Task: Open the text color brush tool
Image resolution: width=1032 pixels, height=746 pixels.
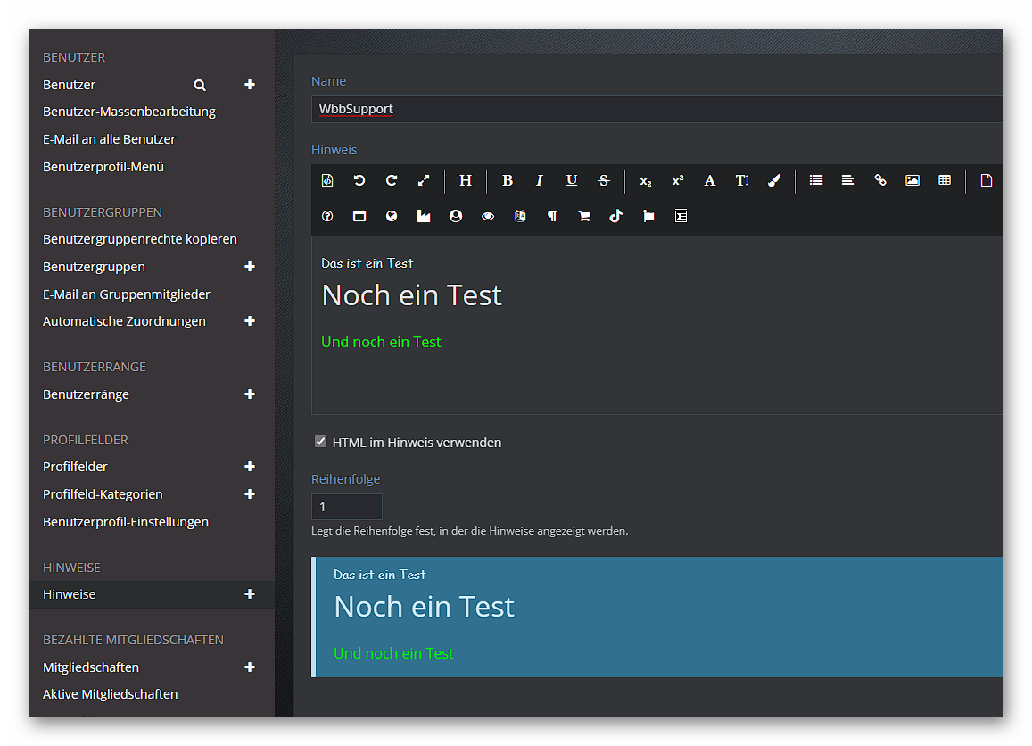Action: coord(774,180)
